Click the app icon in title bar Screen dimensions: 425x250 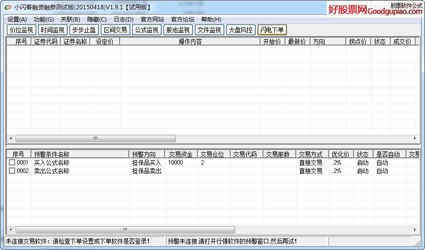coord(8,7)
